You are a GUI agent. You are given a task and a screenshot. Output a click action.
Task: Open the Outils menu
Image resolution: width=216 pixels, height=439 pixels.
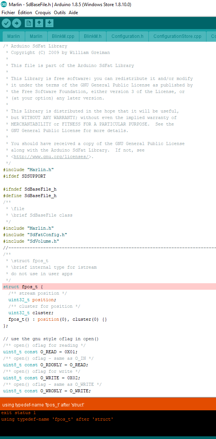pyautogui.click(x=60, y=13)
